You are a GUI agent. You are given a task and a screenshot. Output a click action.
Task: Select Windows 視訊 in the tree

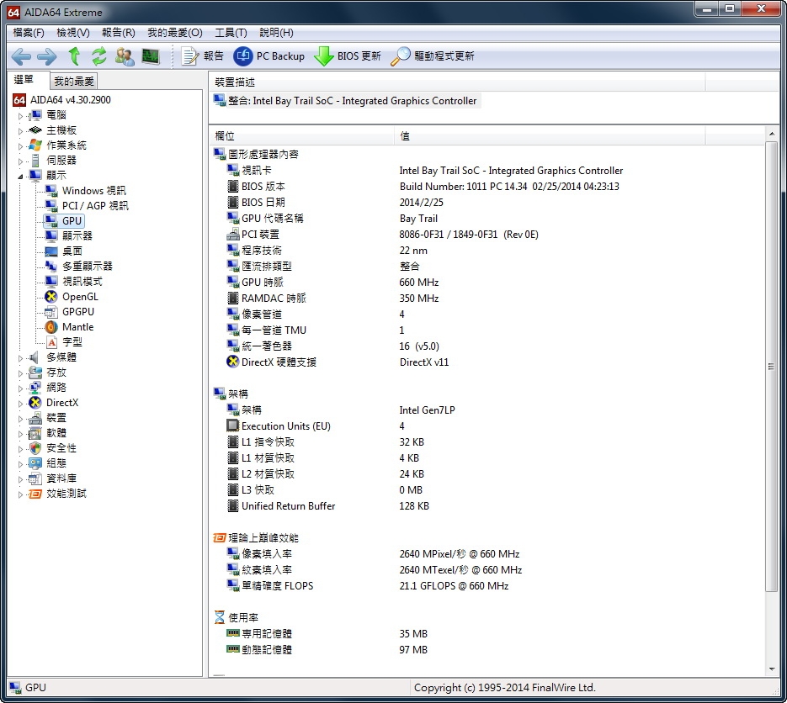click(x=94, y=191)
